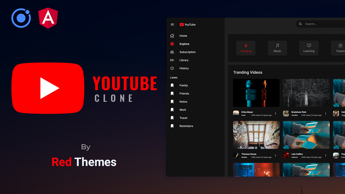Click the Search input field

[321, 24]
